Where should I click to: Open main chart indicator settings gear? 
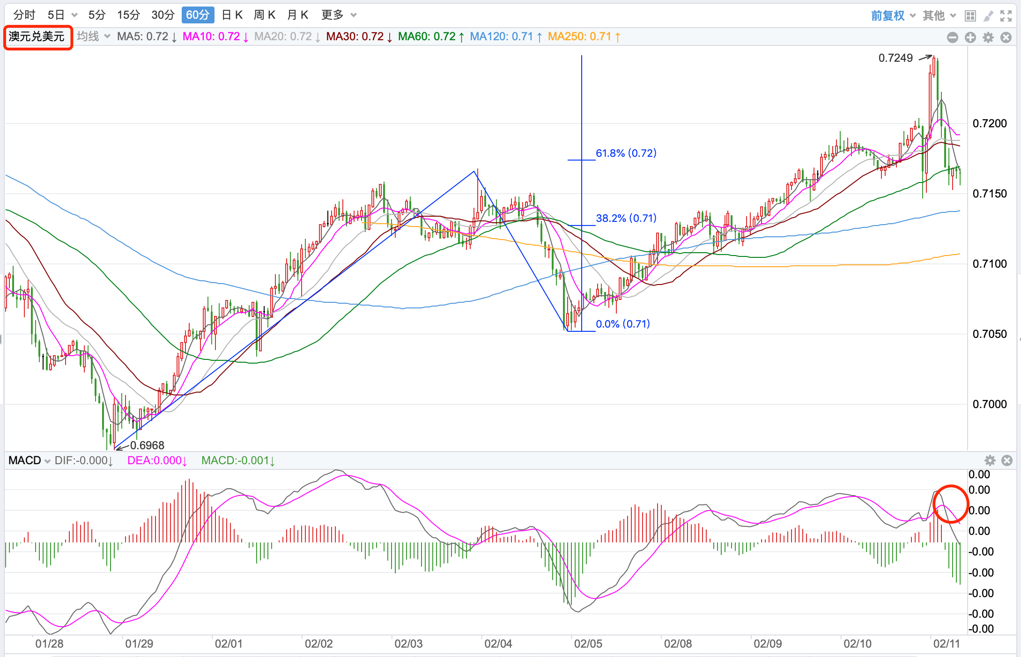pyautogui.click(x=988, y=37)
